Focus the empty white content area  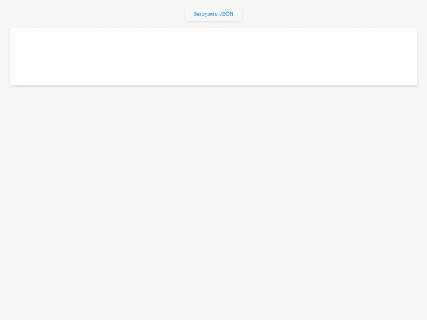point(213,57)
